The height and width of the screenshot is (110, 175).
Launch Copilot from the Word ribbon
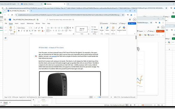(x=124, y=28)
